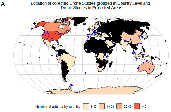The height and width of the screenshot is (112, 171).
Task: Select Madagascar island on the map
Action: [x=111, y=64]
